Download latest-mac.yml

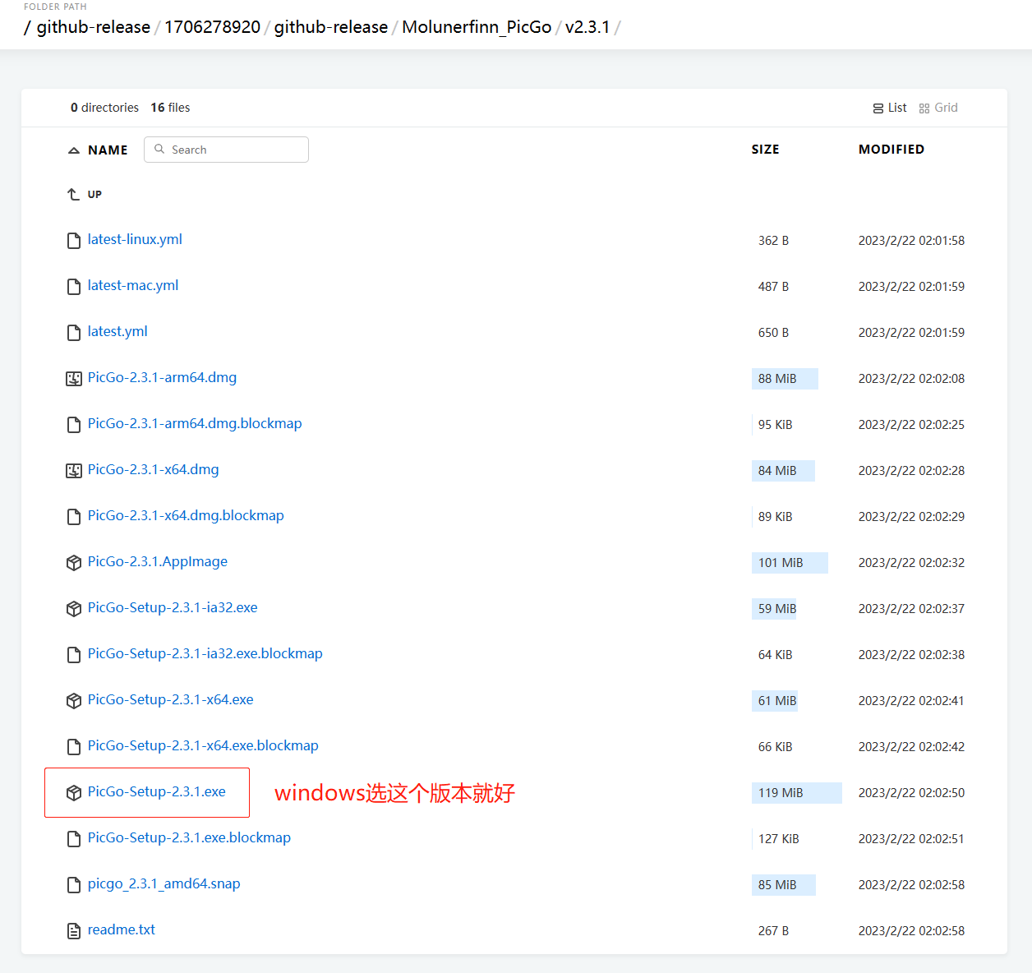[x=133, y=286]
